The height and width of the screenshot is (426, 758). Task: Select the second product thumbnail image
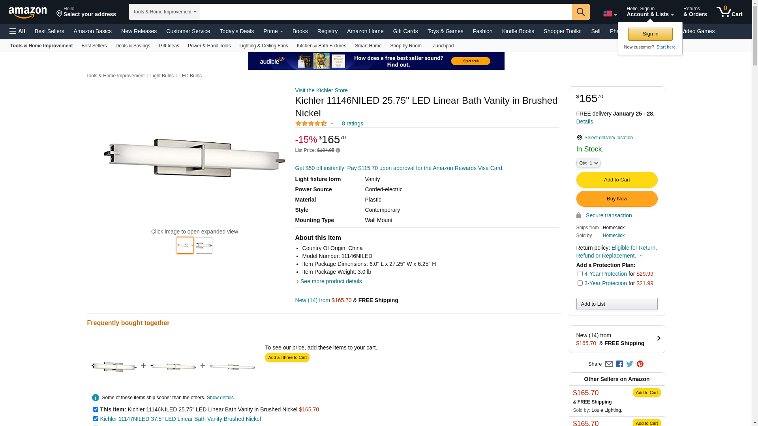[204, 245]
